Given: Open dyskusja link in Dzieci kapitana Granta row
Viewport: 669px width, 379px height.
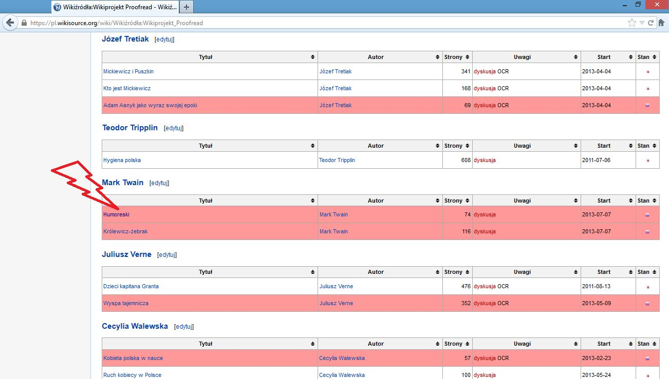Looking at the screenshot, I should [x=485, y=286].
